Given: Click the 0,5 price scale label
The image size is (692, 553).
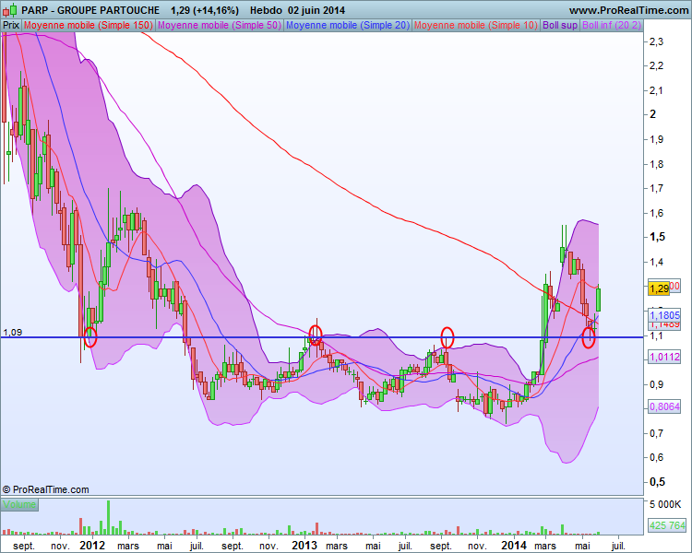Looking at the screenshot, I should (657, 482).
